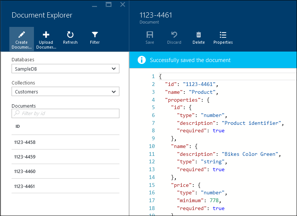Discard changes using the undo arrow icon

coord(174,35)
